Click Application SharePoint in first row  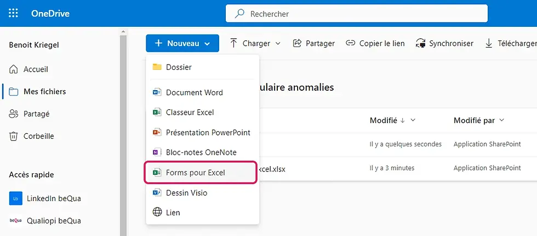(x=487, y=144)
